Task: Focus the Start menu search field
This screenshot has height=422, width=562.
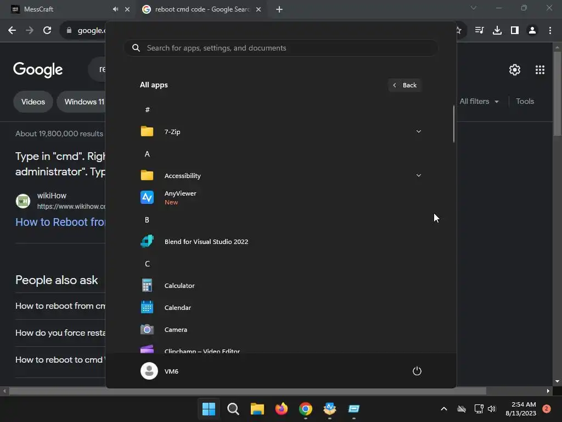Action: click(x=281, y=48)
